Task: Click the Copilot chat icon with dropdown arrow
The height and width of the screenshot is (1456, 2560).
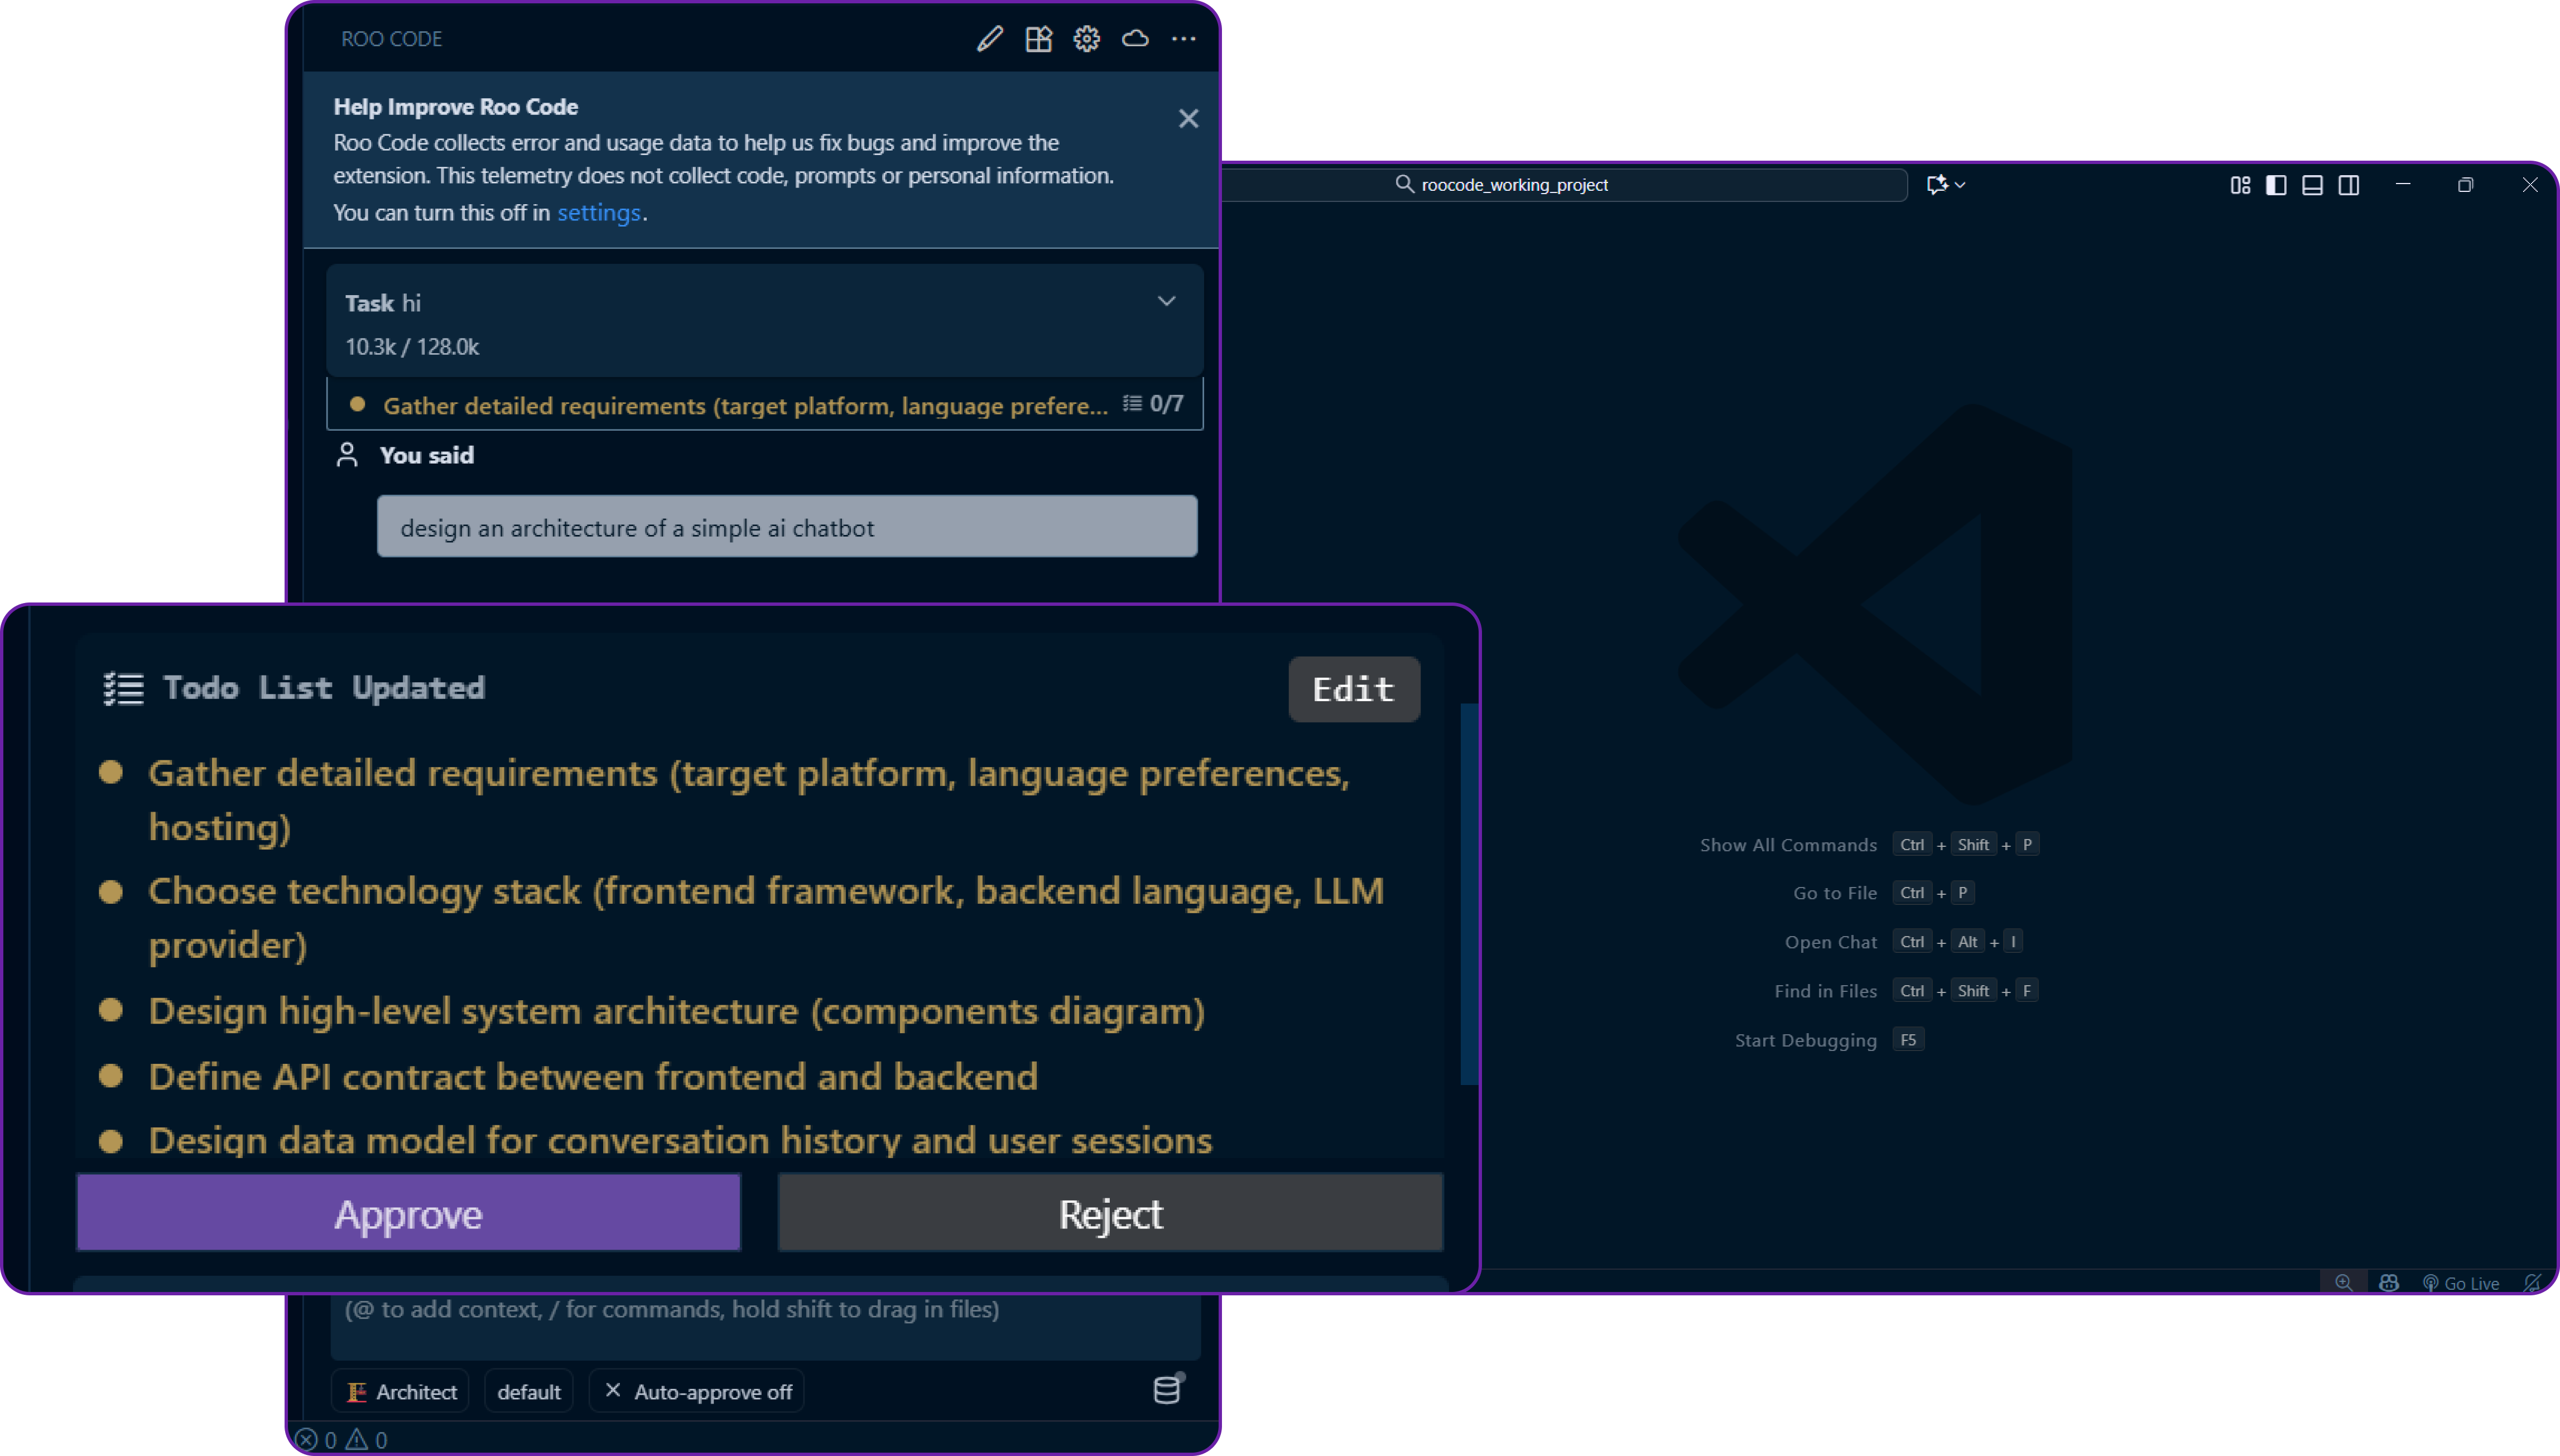Action: click(1945, 185)
